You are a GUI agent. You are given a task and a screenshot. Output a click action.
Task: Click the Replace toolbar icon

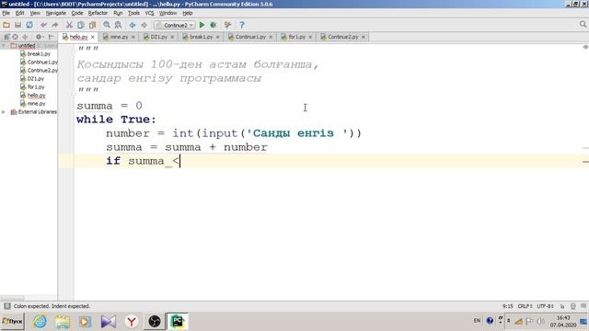[118, 25]
